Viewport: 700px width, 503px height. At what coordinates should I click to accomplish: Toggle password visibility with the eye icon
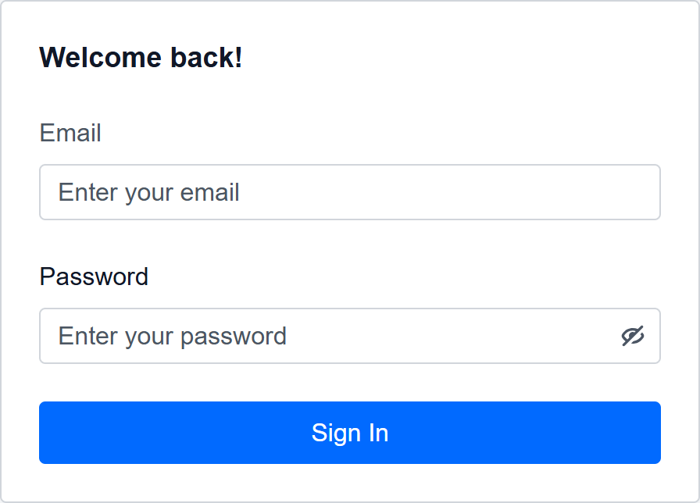[x=633, y=336]
